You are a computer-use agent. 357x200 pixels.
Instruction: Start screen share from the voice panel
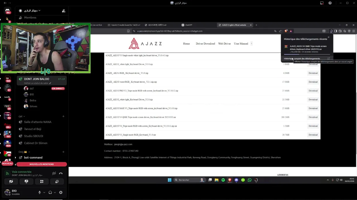(x=26, y=181)
